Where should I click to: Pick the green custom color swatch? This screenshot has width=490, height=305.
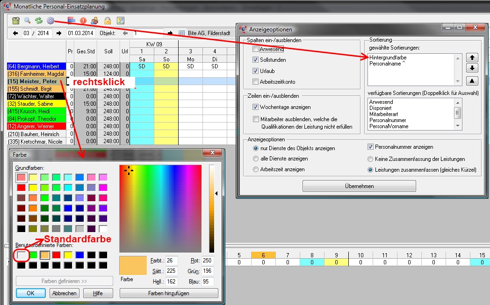[33, 255]
